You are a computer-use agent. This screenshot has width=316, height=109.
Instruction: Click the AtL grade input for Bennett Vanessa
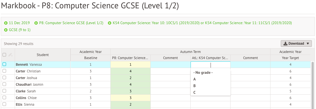tap(210, 65)
